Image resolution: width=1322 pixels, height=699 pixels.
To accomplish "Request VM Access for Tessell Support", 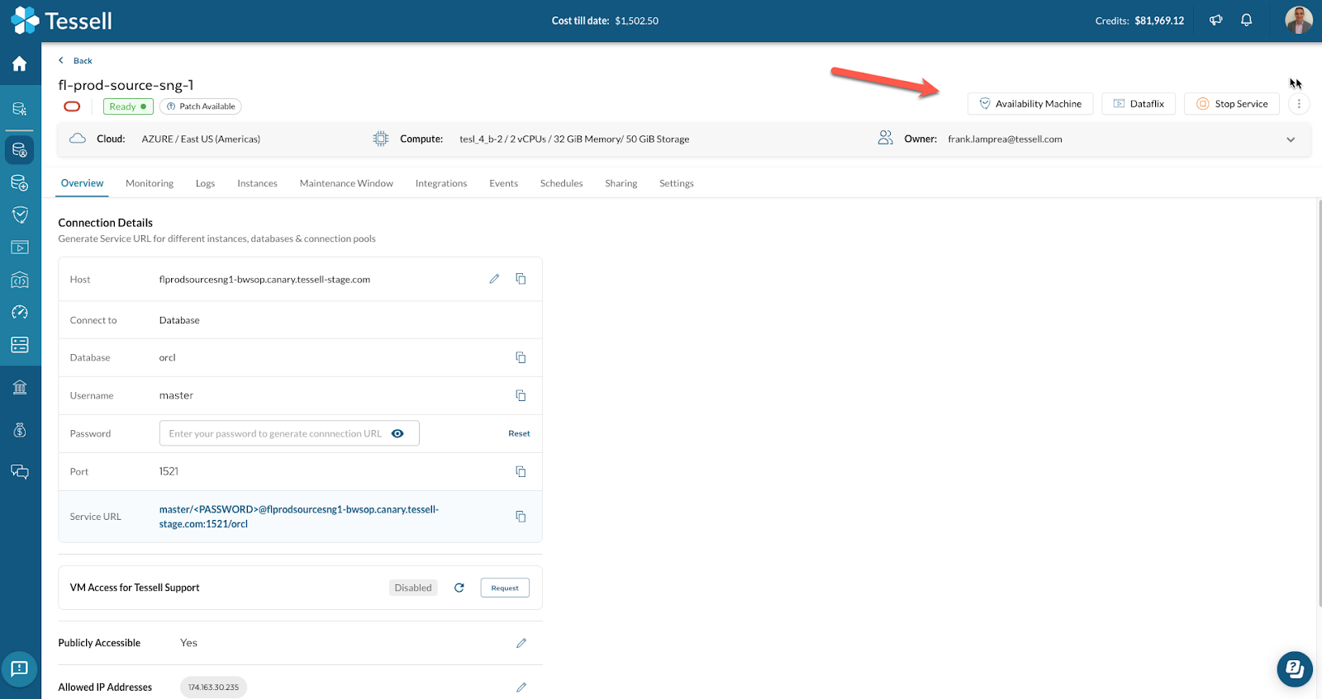I will (505, 588).
